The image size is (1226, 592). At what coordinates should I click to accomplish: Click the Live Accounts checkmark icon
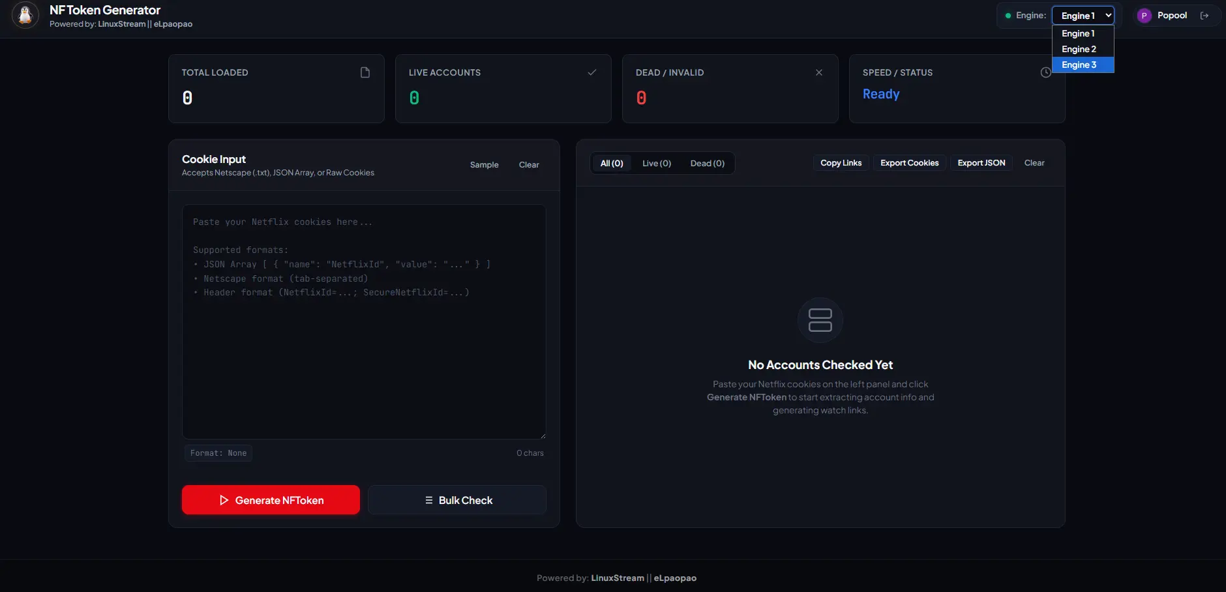pyautogui.click(x=592, y=72)
